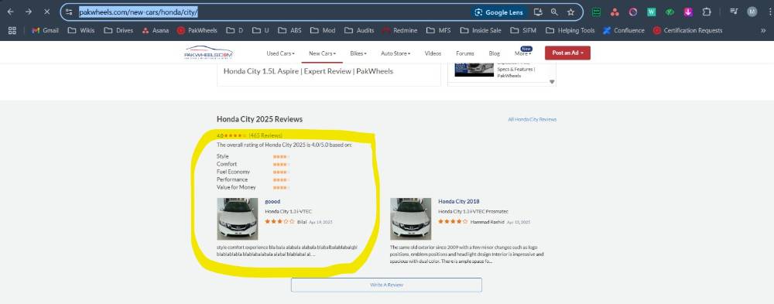This screenshot has height=304, width=774.
Task: Click the 465 Reviews count link
Action: tap(265, 135)
